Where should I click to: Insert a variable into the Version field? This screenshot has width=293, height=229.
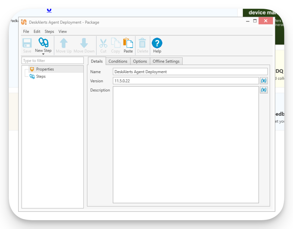click(x=264, y=81)
